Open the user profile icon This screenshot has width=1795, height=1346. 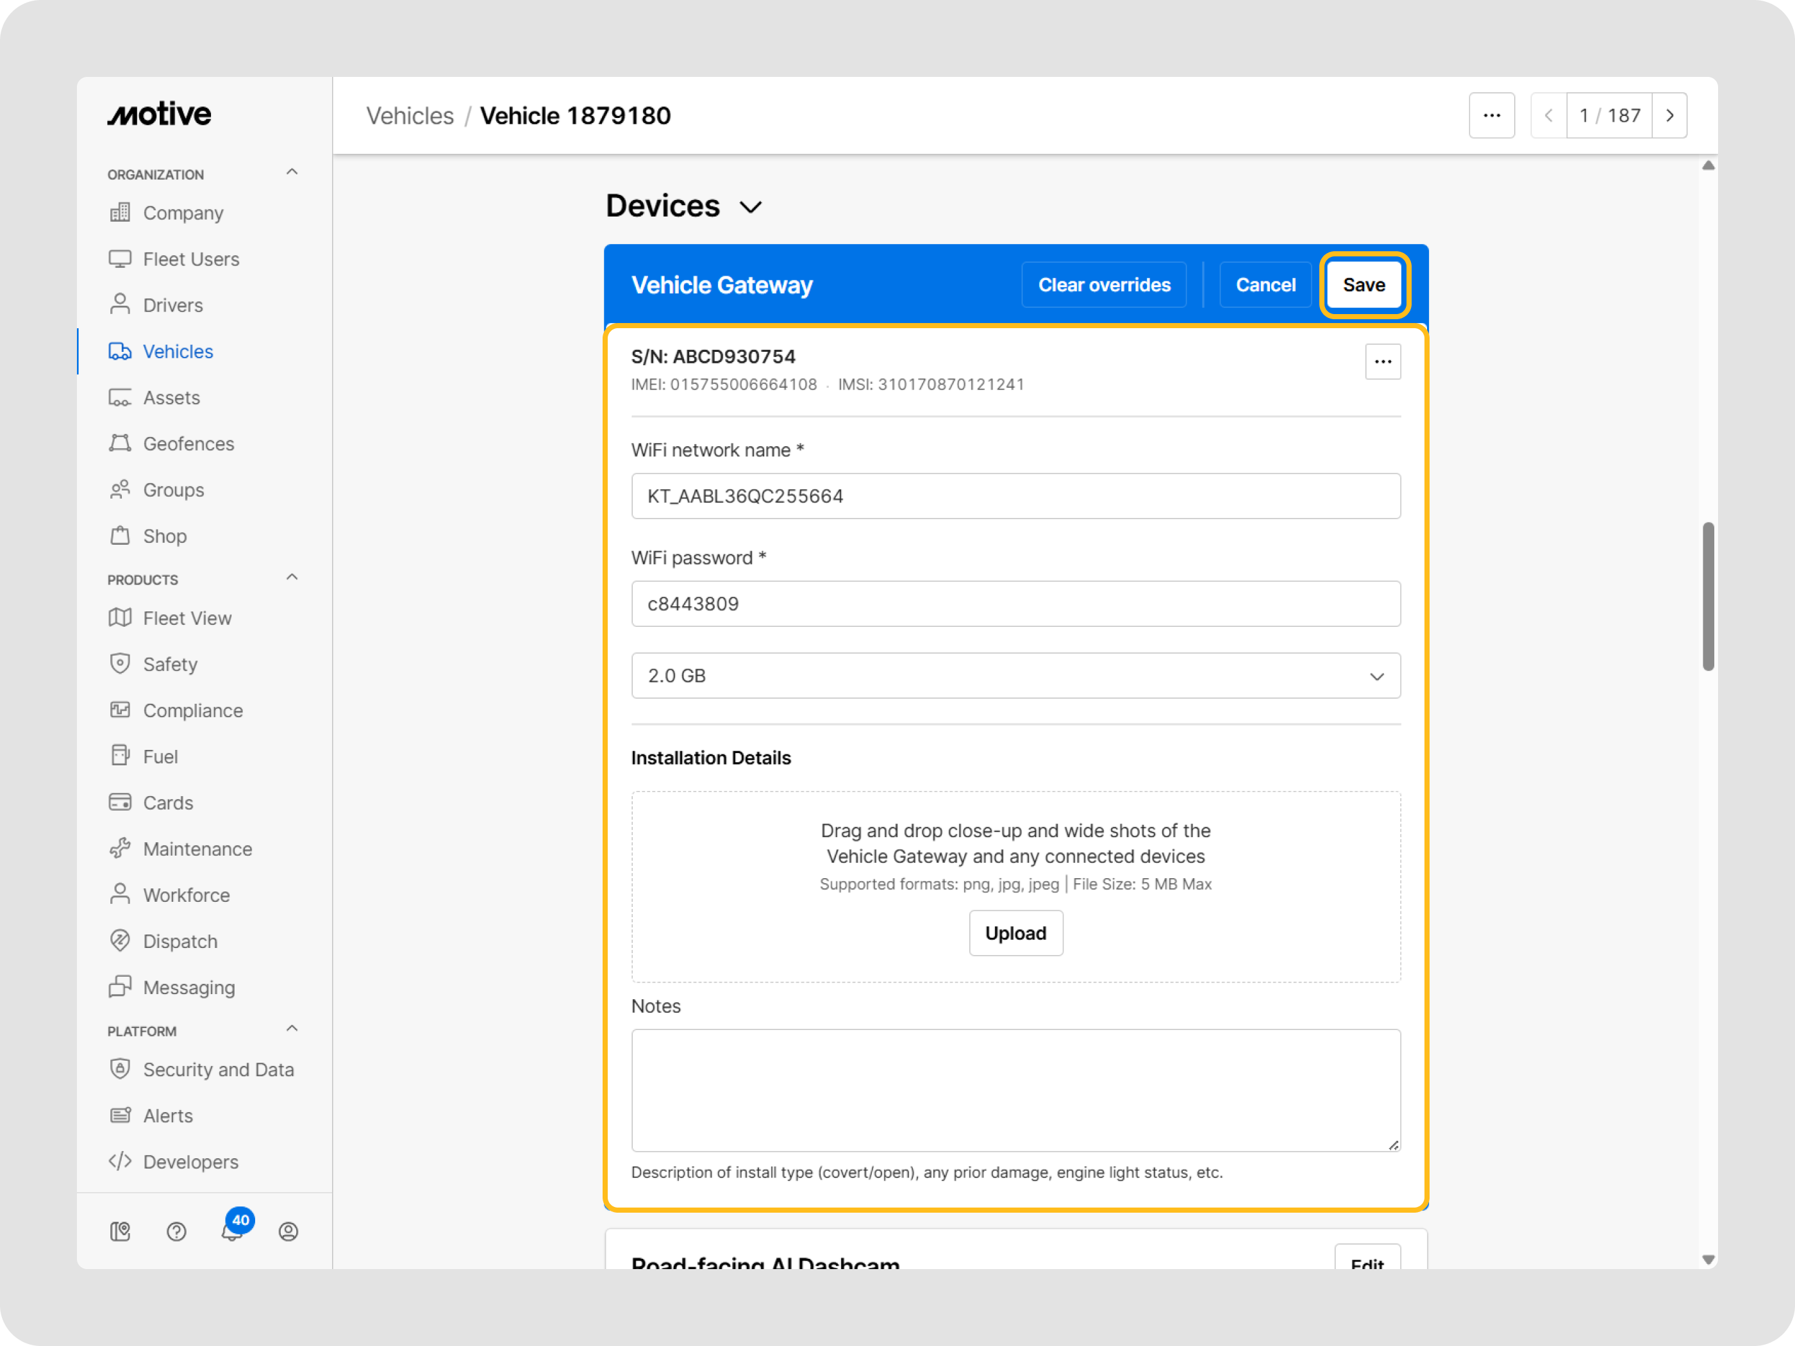[x=288, y=1232]
